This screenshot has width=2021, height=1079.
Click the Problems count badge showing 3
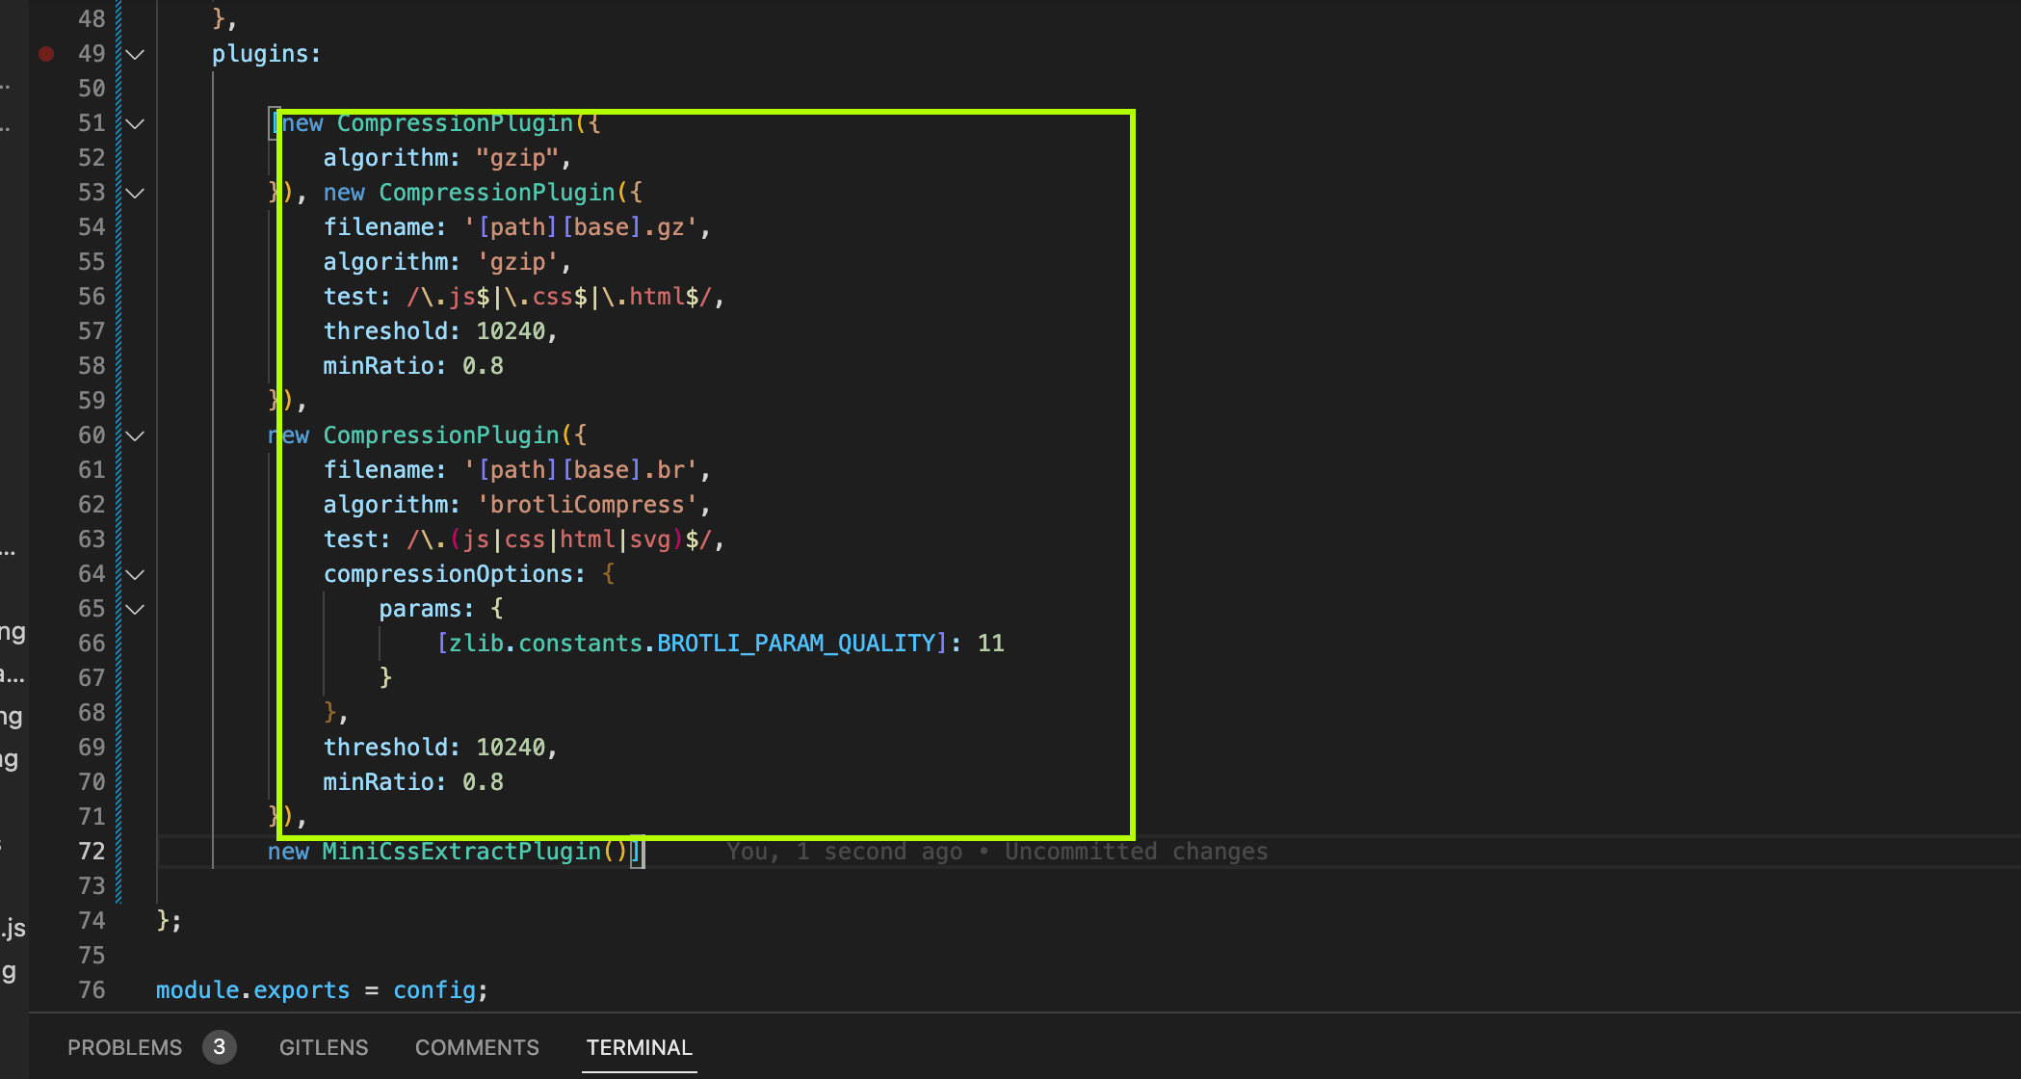tap(220, 1047)
